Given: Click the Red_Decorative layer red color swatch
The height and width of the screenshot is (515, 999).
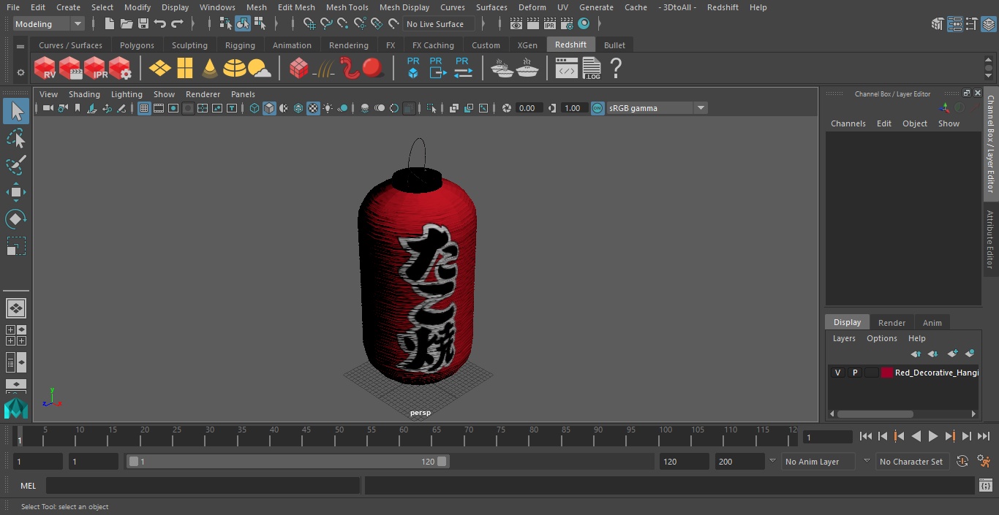Looking at the screenshot, I should coord(887,373).
